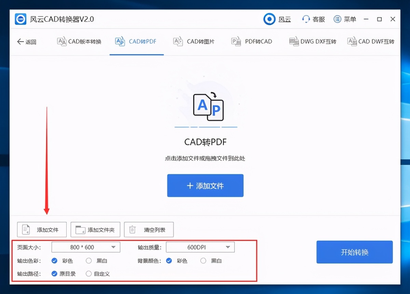
Task: Choose 自定义 output path option
Action: click(88, 273)
